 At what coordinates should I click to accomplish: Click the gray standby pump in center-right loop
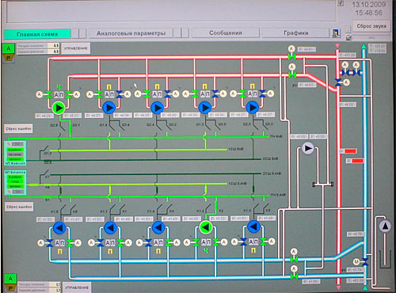click(307, 148)
